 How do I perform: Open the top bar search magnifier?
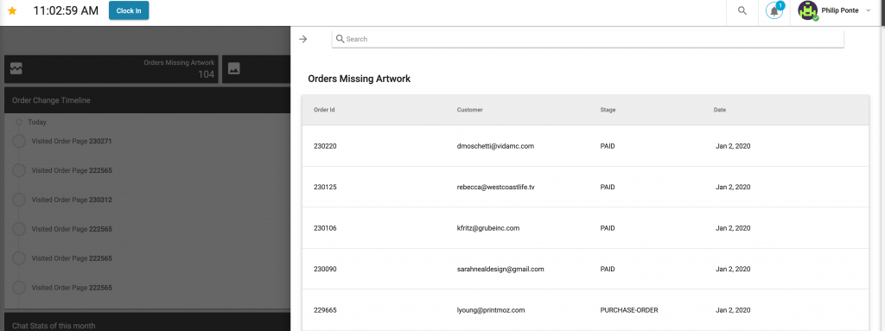point(742,10)
